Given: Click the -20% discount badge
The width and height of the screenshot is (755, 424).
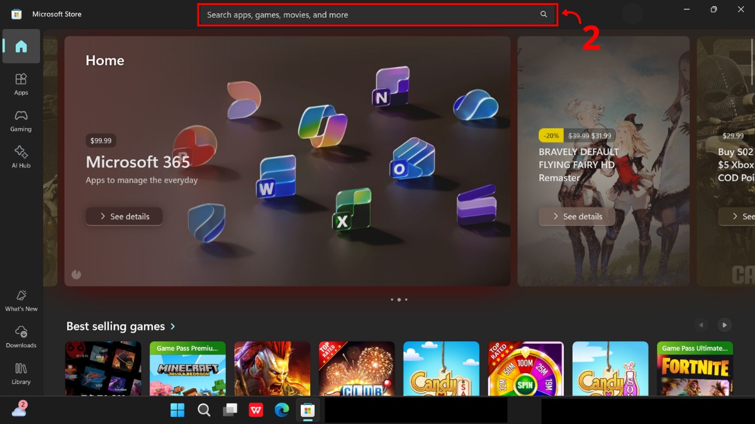Looking at the screenshot, I should click(x=551, y=135).
